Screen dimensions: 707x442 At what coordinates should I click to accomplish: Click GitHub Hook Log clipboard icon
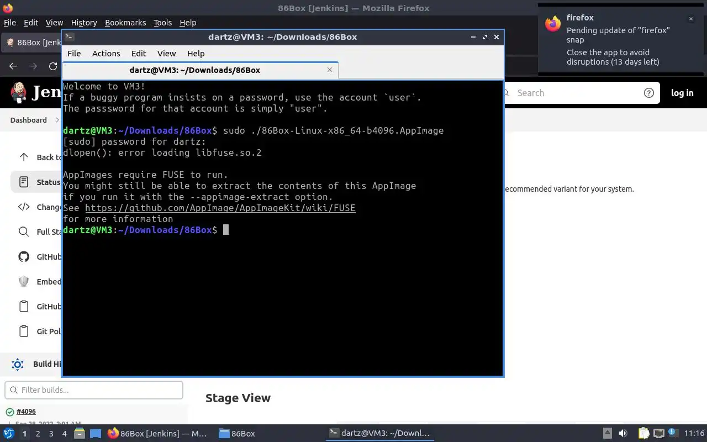(24, 306)
